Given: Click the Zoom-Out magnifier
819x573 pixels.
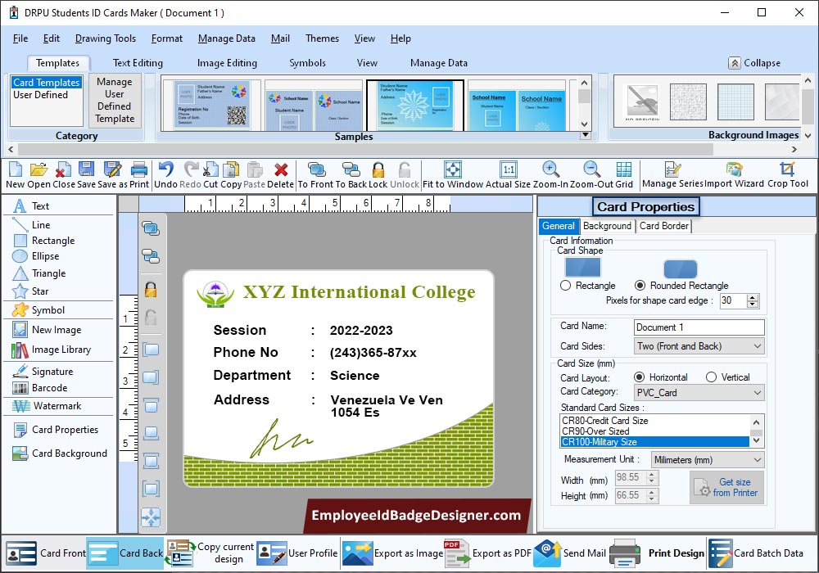Looking at the screenshot, I should point(591,175).
